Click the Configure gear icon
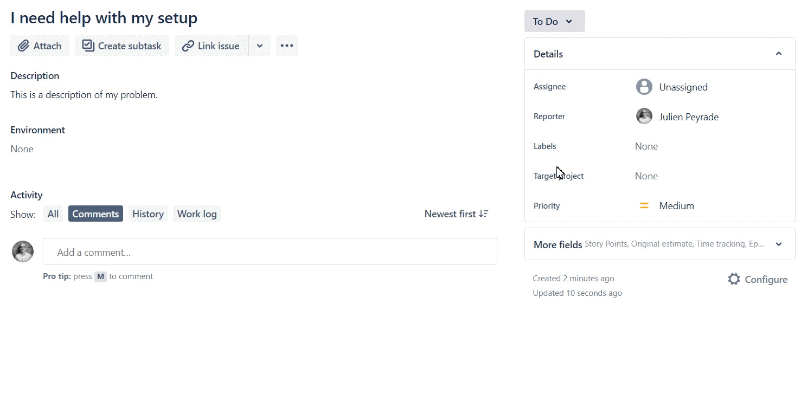801x407 pixels. point(734,280)
